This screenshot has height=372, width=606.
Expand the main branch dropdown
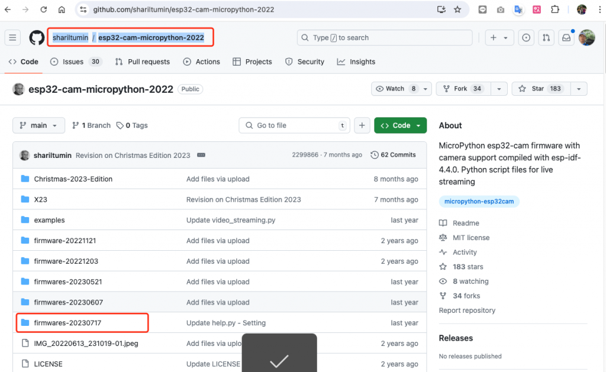pos(38,125)
